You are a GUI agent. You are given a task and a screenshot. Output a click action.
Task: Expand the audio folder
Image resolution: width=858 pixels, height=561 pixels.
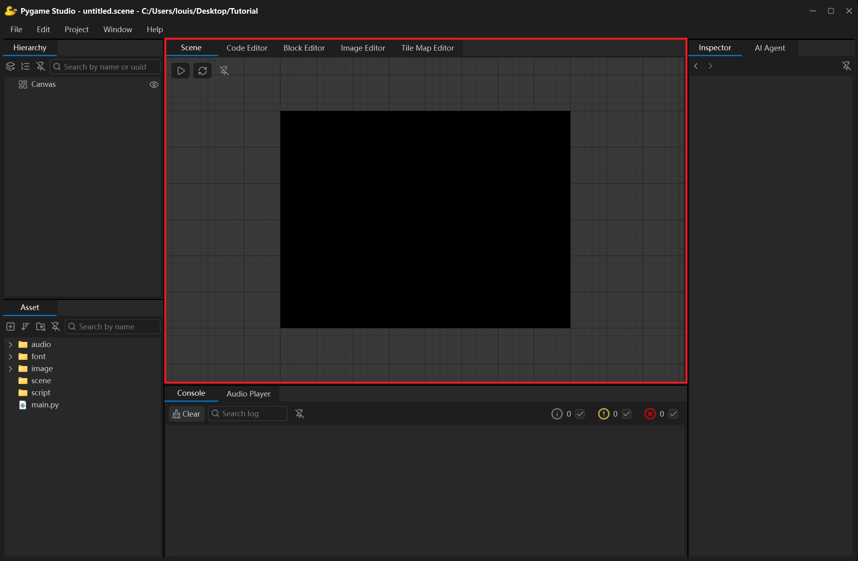(x=10, y=345)
